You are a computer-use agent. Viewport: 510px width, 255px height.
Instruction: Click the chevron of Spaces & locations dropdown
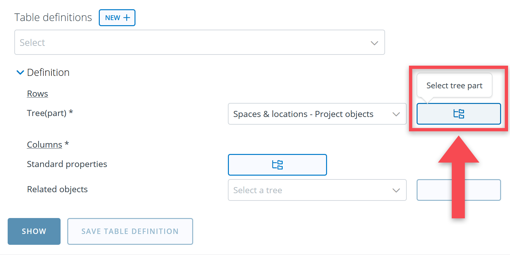396,114
